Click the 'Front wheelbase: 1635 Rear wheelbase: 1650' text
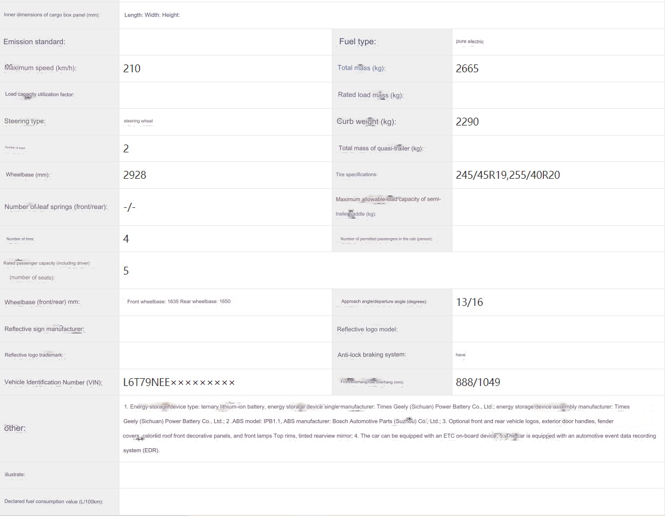 pos(178,301)
